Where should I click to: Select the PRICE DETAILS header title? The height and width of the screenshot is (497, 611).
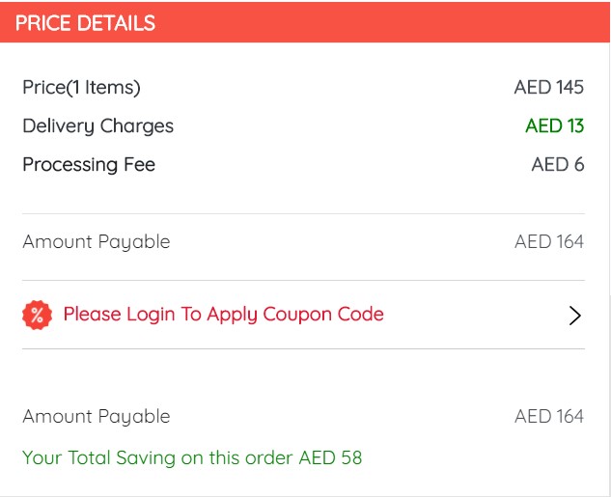[85, 23]
